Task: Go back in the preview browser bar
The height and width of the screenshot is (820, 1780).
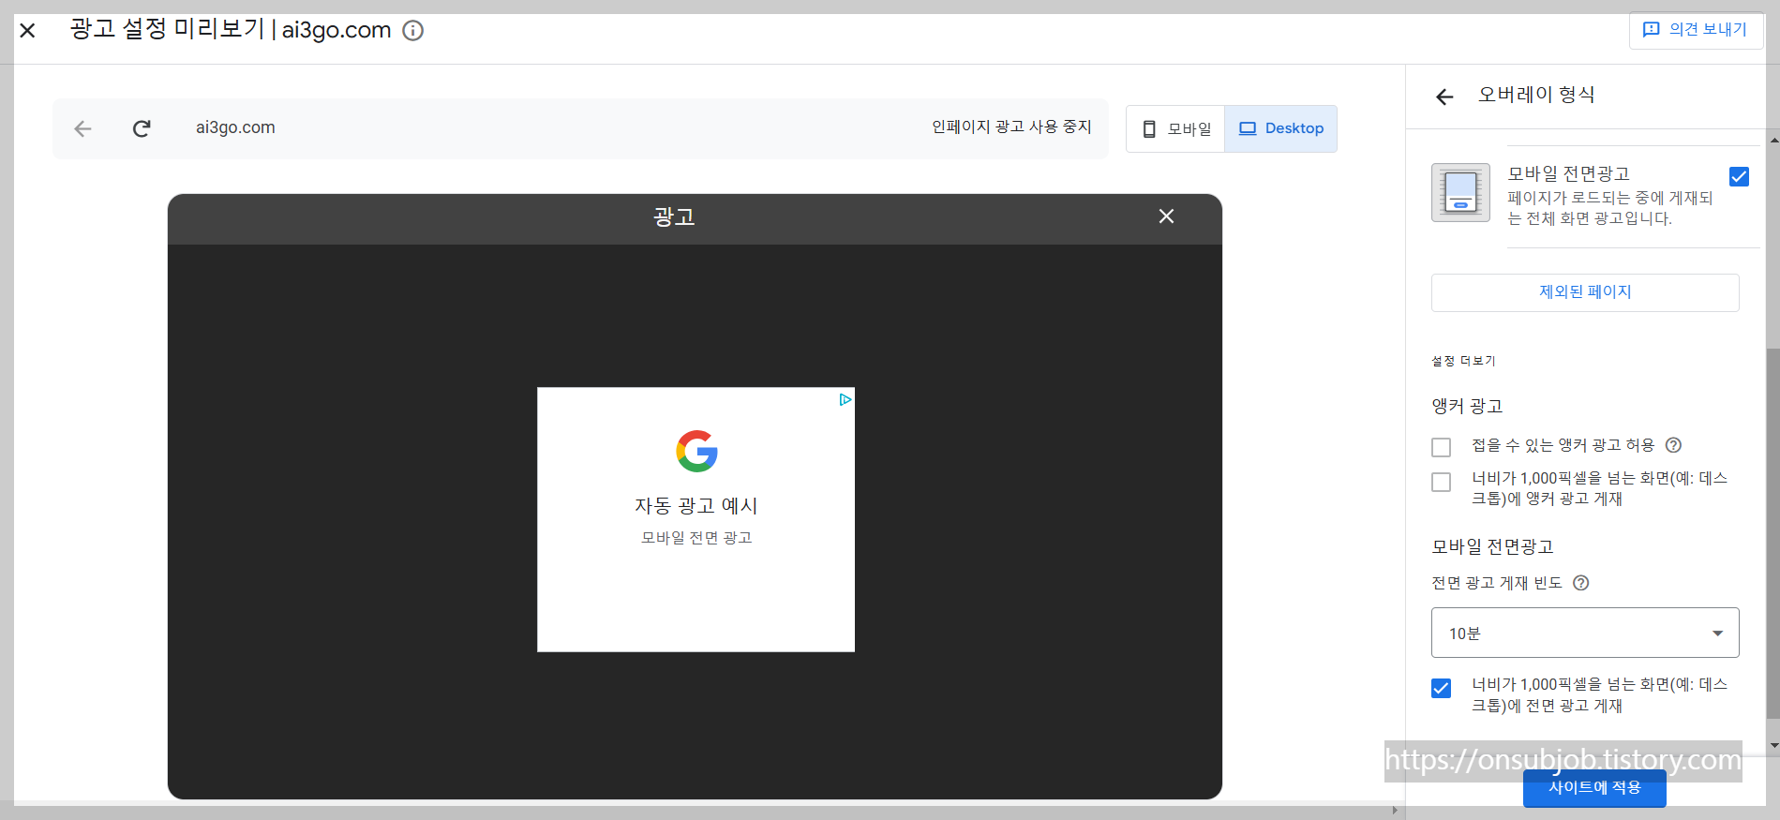Action: (x=83, y=128)
